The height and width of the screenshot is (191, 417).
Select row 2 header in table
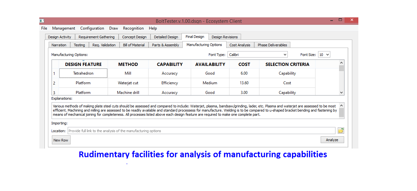coord(54,83)
